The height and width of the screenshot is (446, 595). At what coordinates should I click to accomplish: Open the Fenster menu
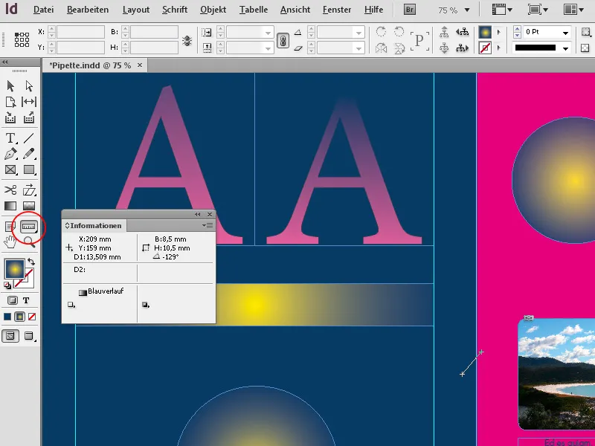coord(336,10)
